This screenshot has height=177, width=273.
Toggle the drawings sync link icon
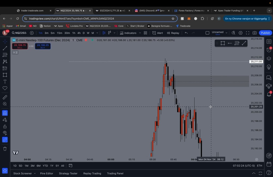[5, 140]
